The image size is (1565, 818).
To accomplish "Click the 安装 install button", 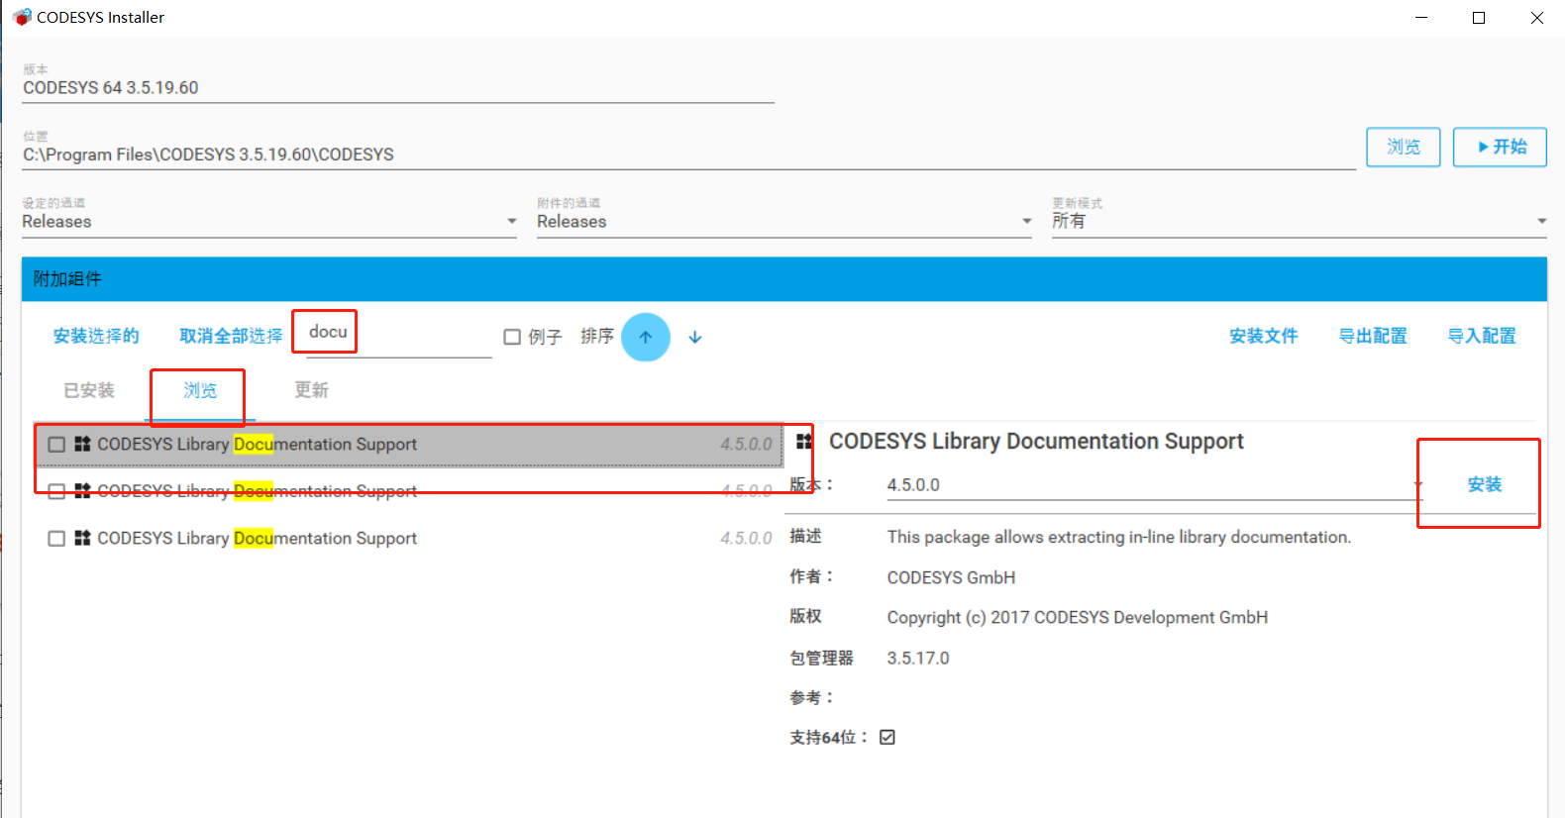I will (x=1485, y=484).
